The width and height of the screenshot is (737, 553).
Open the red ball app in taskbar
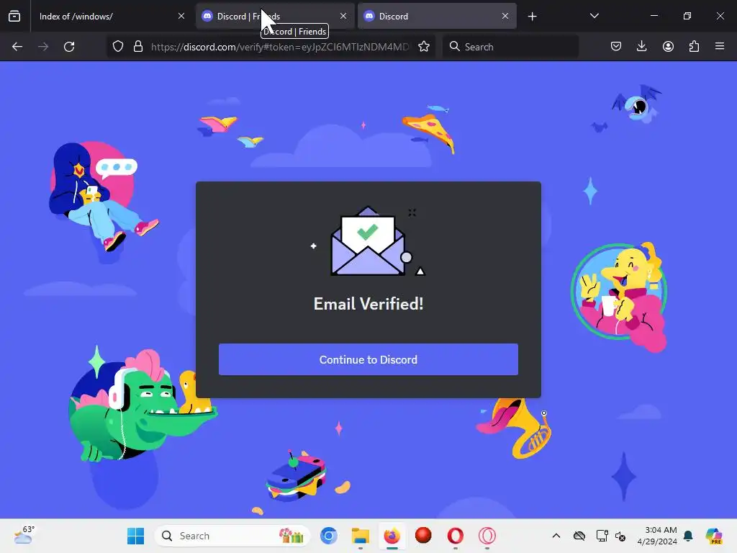(x=423, y=536)
